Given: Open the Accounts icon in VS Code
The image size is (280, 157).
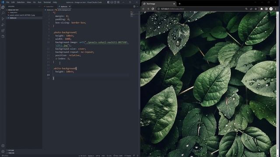Looking at the screenshot, I should [x=3, y=146].
